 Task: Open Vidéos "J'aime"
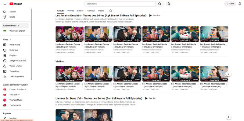[x=15, y=66]
